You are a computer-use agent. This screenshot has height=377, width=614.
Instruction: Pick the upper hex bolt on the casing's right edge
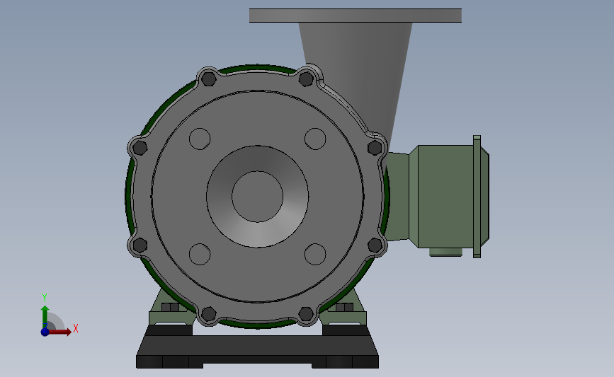click(375, 148)
